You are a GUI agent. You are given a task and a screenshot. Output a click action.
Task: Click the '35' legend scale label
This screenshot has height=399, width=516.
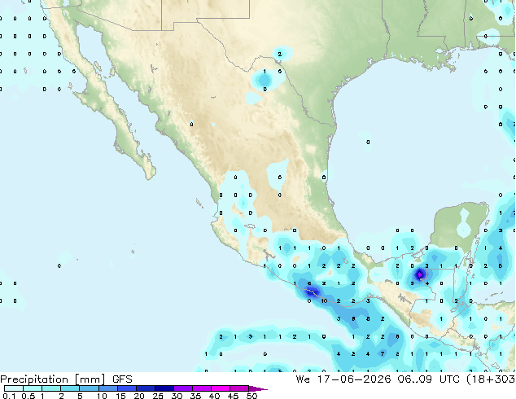click(195, 396)
